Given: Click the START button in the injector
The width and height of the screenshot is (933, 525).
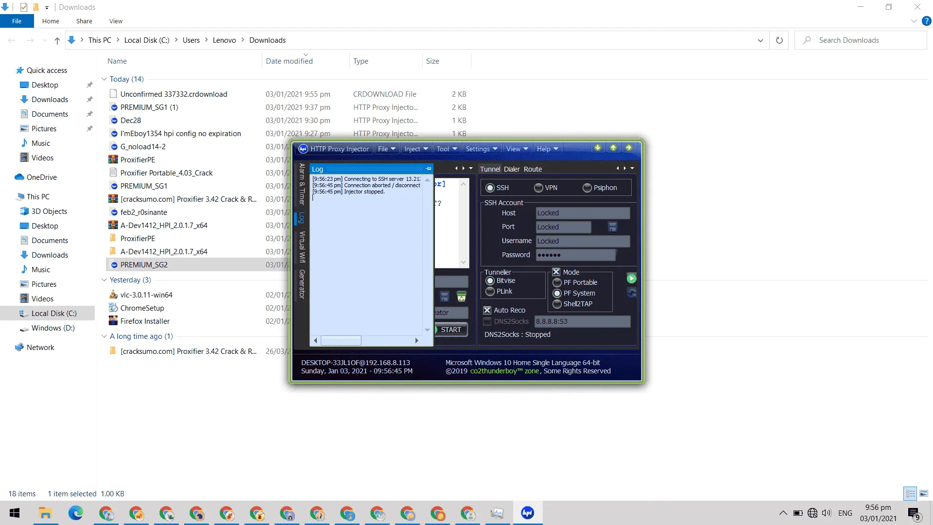Looking at the screenshot, I should (451, 330).
